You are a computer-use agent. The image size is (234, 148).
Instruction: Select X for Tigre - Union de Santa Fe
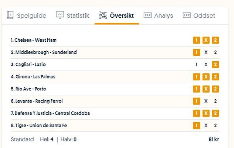click(206, 125)
